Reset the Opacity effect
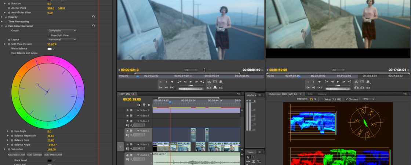This screenshot has width=411, height=165. [x=93, y=17]
